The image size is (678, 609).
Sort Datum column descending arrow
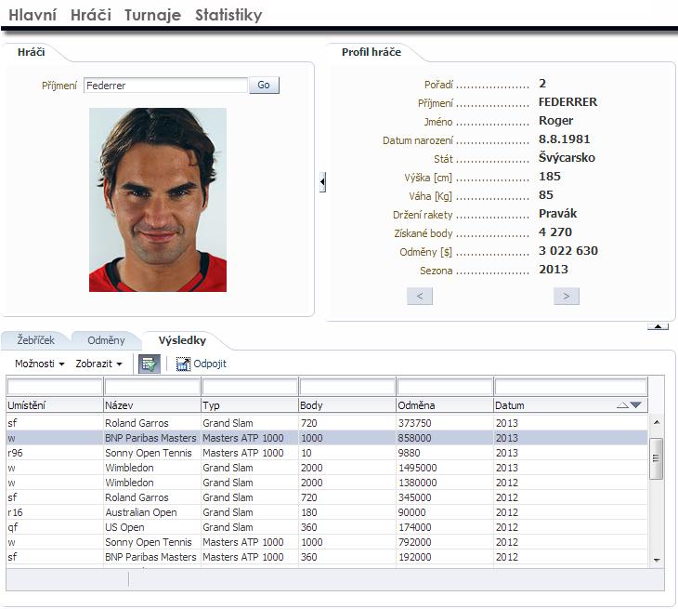(x=635, y=405)
